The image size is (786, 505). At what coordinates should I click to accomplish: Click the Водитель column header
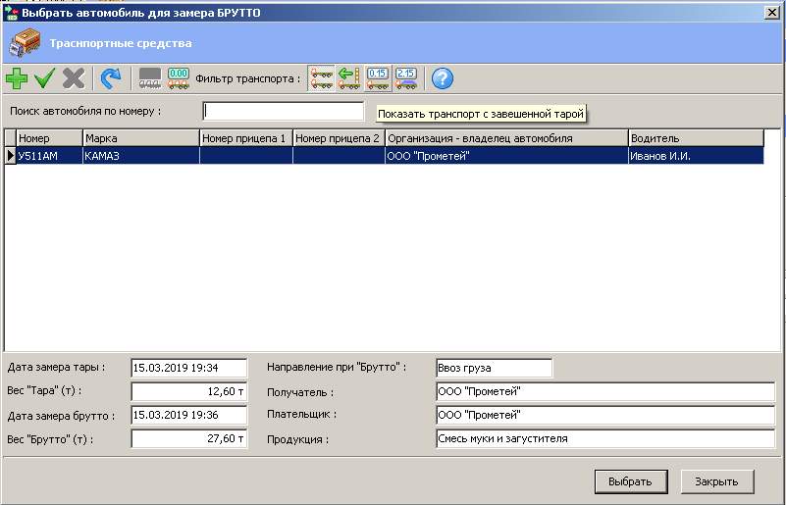tap(695, 138)
